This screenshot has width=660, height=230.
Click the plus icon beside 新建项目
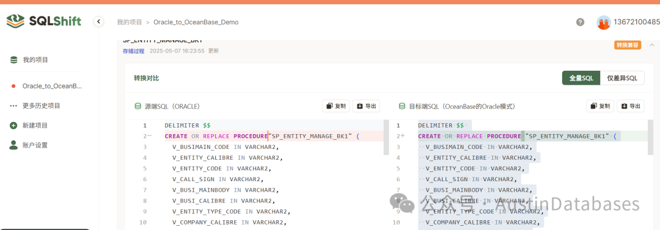(x=13, y=126)
